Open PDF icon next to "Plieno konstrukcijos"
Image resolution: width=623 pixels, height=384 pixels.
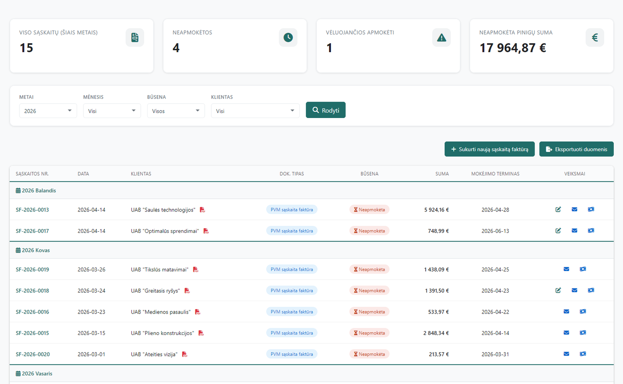[201, 333]
